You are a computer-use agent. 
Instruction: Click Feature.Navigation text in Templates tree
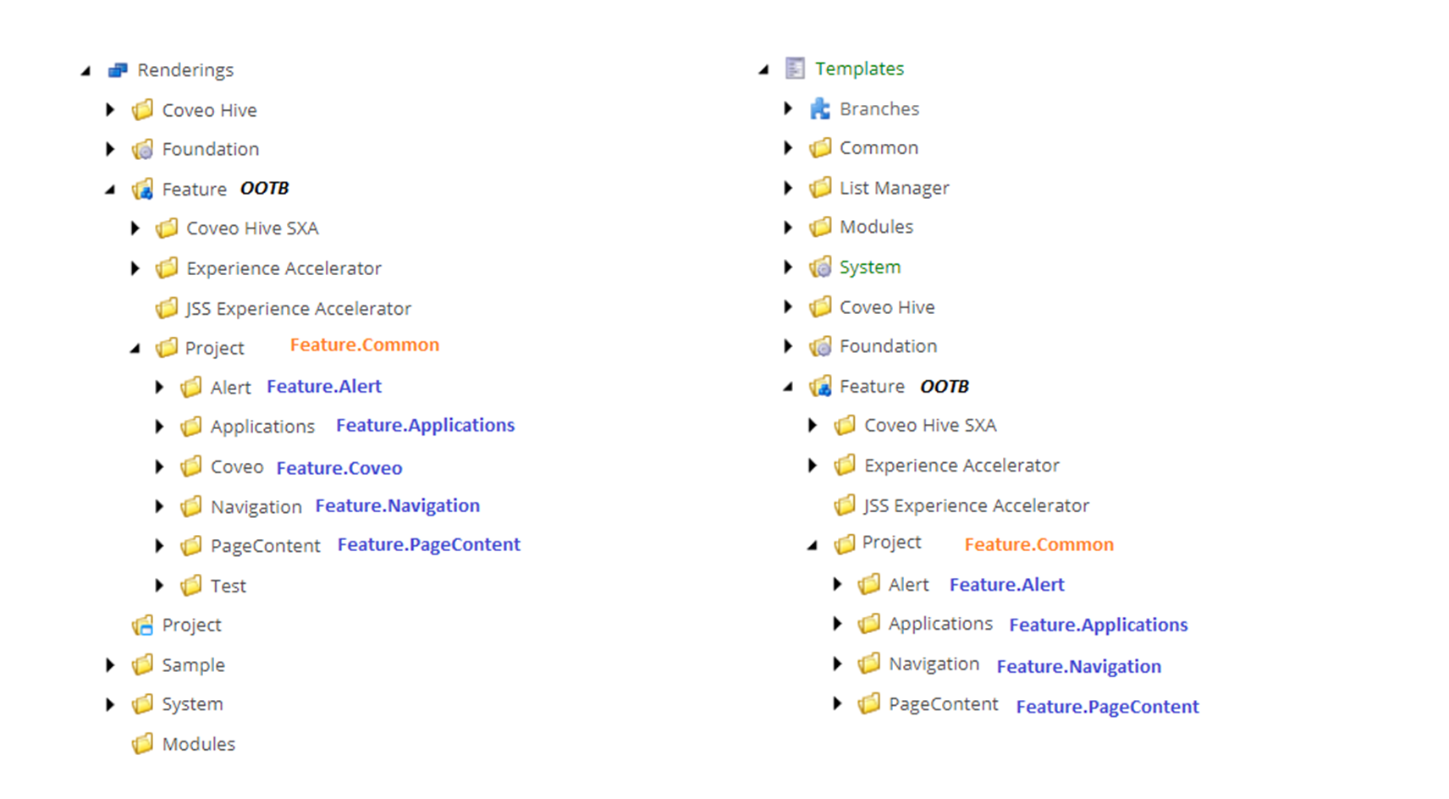pos(1079,667)
